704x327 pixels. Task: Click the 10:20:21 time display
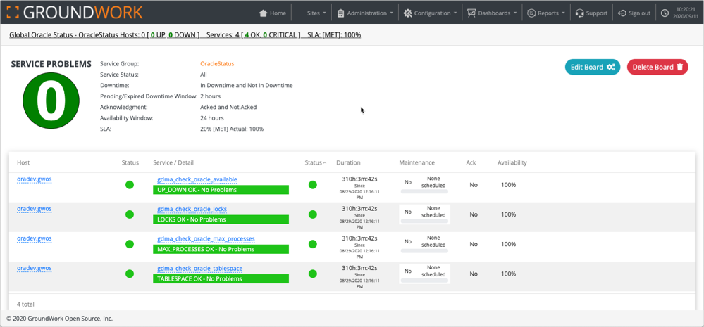click(x=686, y=9)
